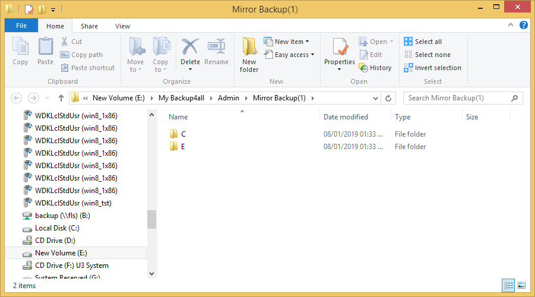Open the New item dropdown
The width and height of the screenshot is (535, 297).
(287, 42)
